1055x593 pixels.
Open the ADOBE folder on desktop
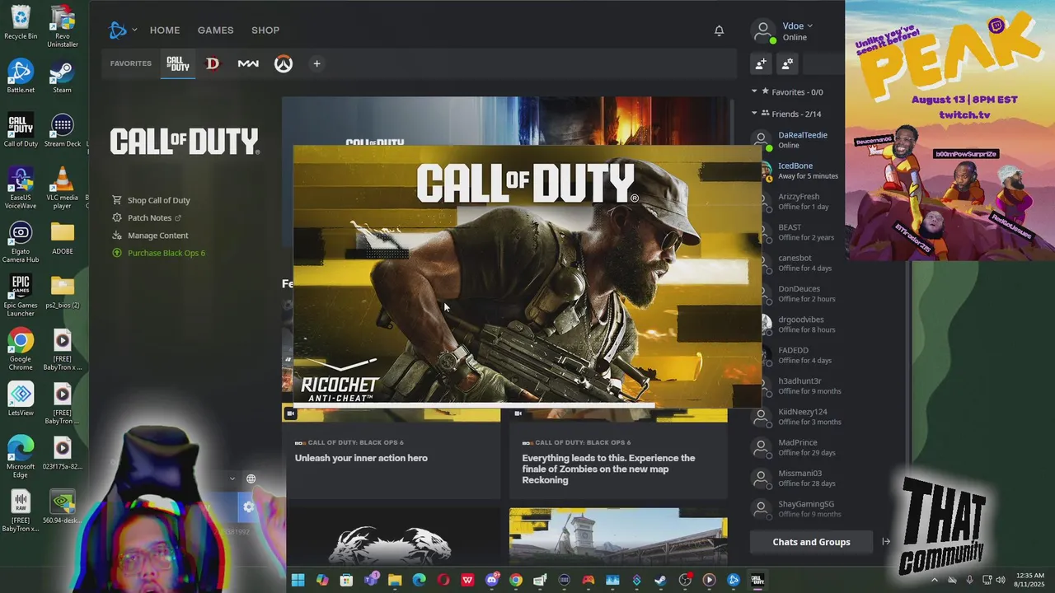(63, 238)
